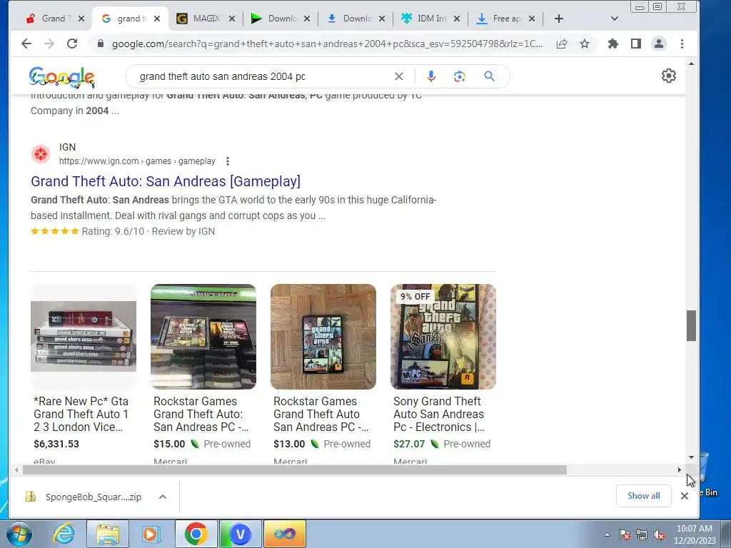Show all downloads
Image resolution: width=731 pixels, height=548 pixels.
tap(643, 496)
